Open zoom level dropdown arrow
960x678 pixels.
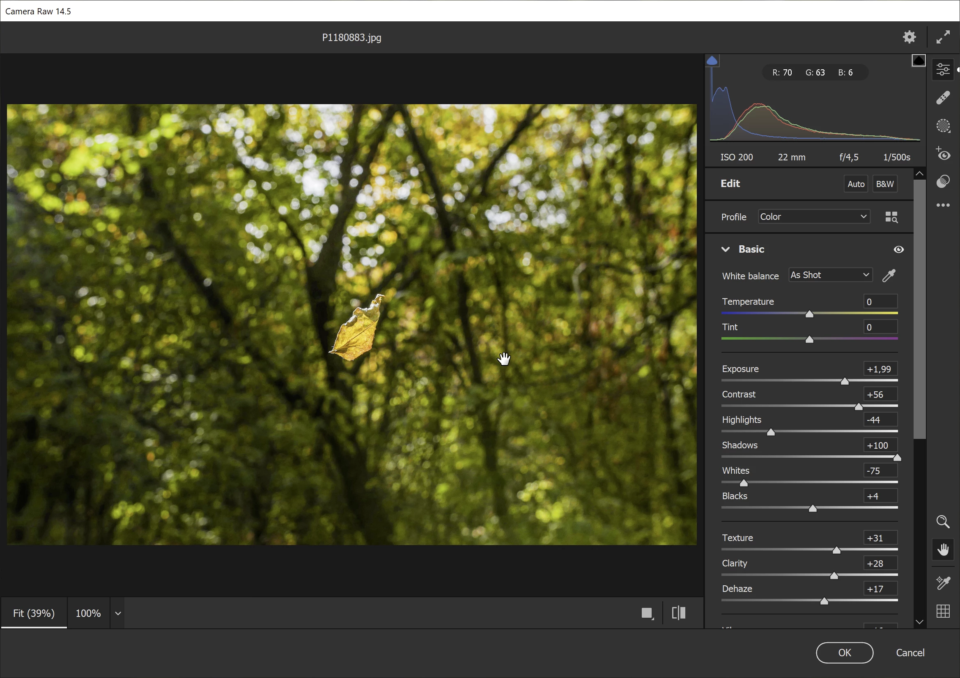(118, 613)
